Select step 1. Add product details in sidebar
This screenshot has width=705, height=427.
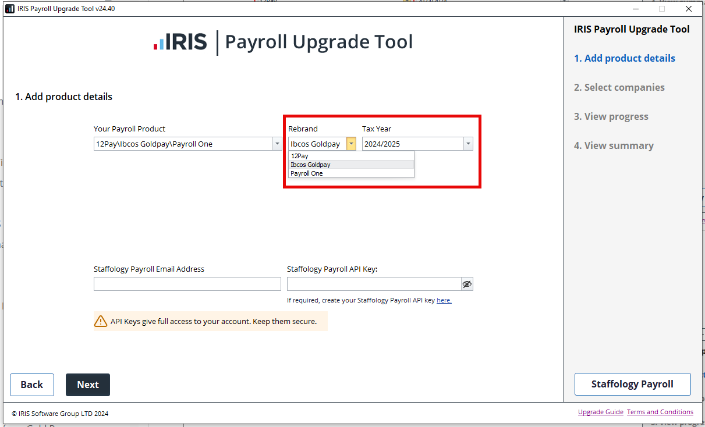coord(625,58)
